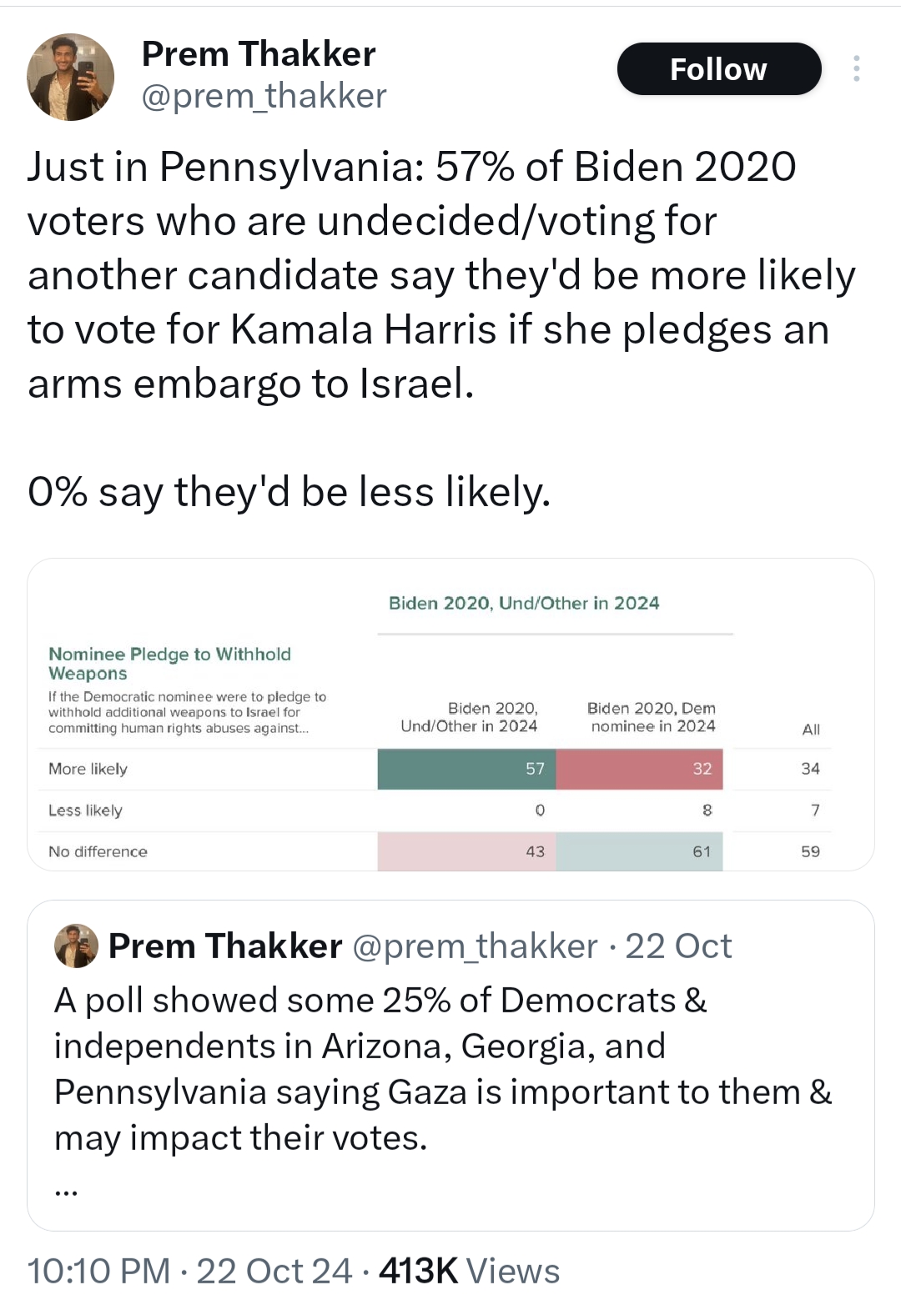Click the red 32 More likely cell
901x1305 pixels.
pyautogui.click(x=639, y=769)
